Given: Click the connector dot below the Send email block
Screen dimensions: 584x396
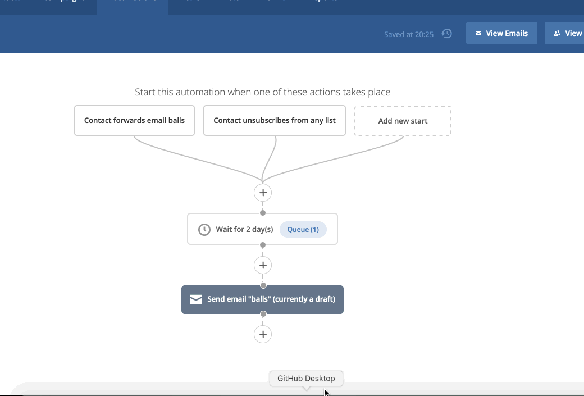Looking at the screenshot, I should coord(263,314).
